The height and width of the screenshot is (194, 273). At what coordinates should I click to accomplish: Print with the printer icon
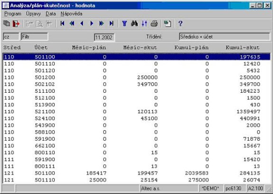pos(154,23)
